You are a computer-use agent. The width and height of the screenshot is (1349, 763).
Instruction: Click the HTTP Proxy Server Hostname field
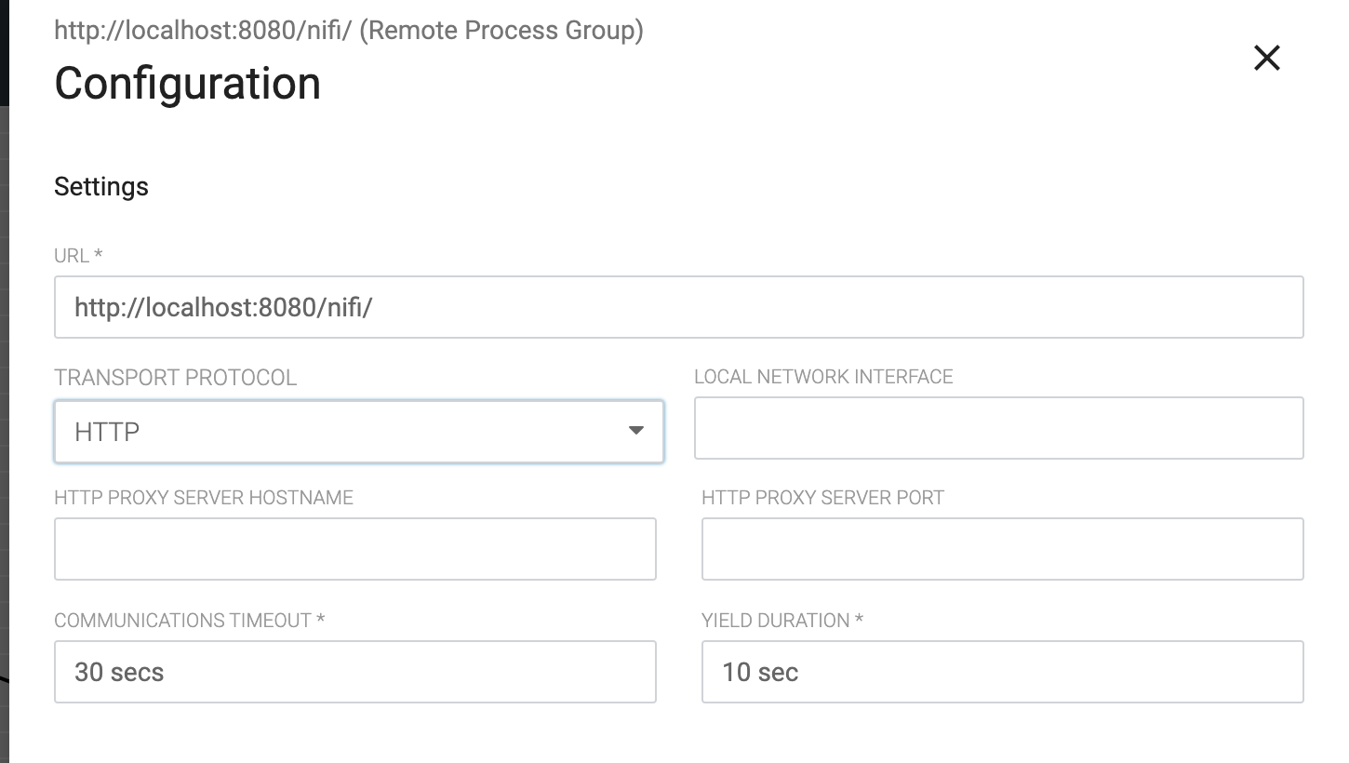click(x=354, y=549)
